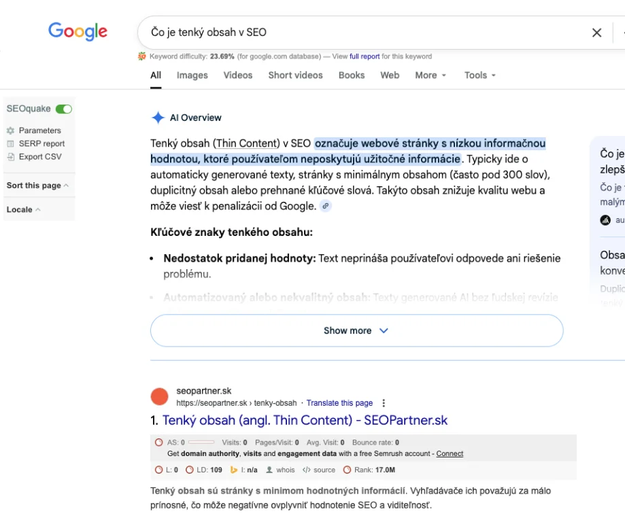The image size is (625, 522).
Task: Open the three-dot menu for seopartner.sk result
Action: click(384, 403)
